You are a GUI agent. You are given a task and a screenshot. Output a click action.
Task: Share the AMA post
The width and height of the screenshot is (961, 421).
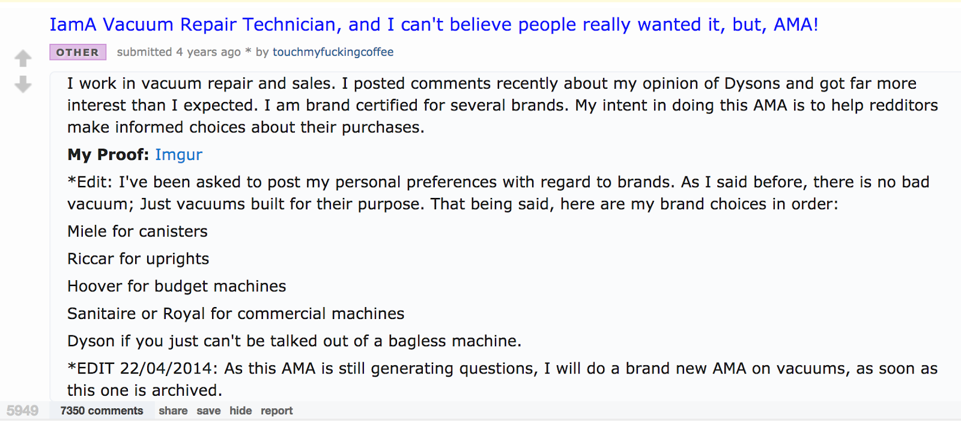tap(173, 410)
